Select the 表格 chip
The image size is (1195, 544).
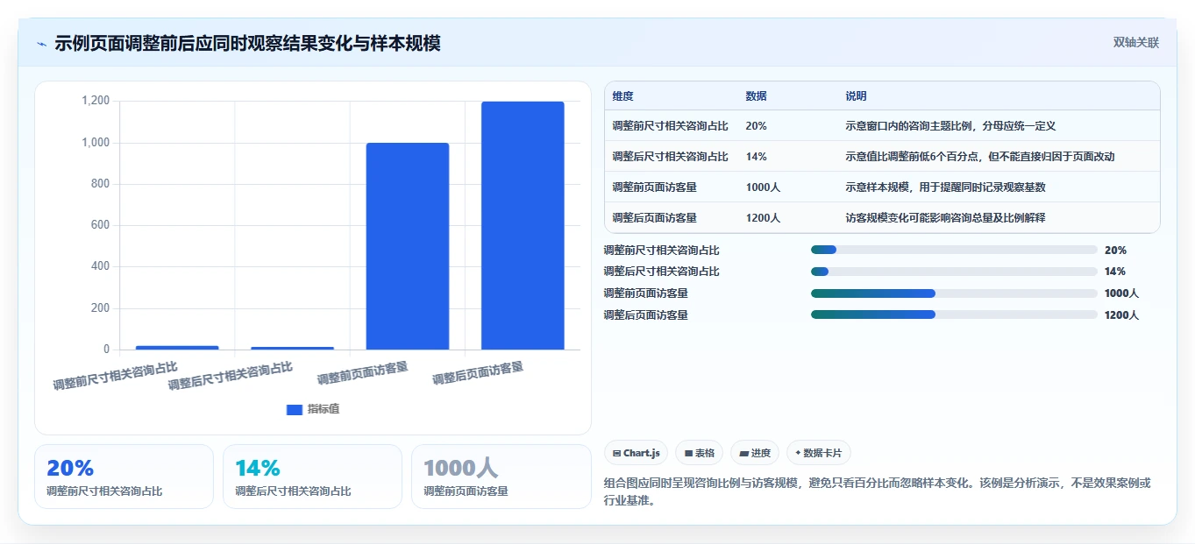[x=699, y=453]
